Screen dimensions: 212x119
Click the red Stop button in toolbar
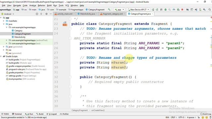182,10
